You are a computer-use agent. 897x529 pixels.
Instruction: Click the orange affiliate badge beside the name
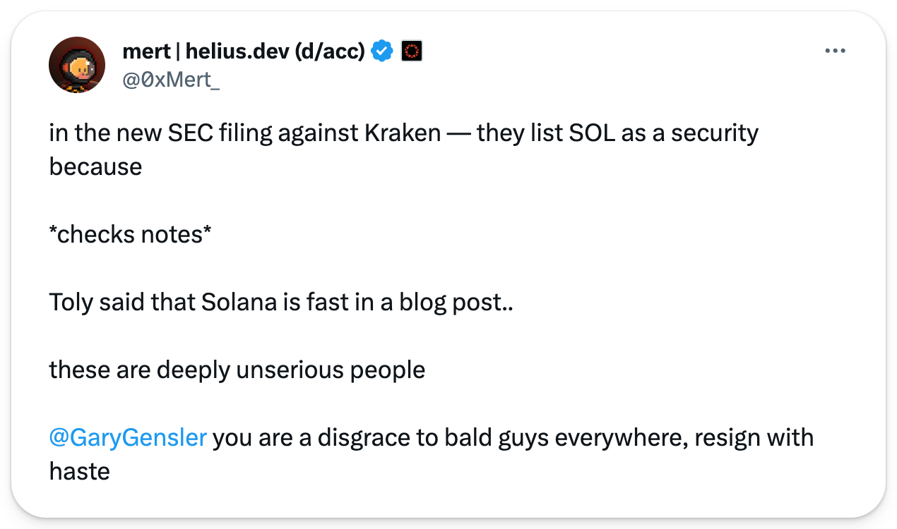412,51
